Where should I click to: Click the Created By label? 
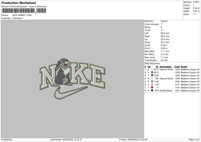click(x=7, y=140)
